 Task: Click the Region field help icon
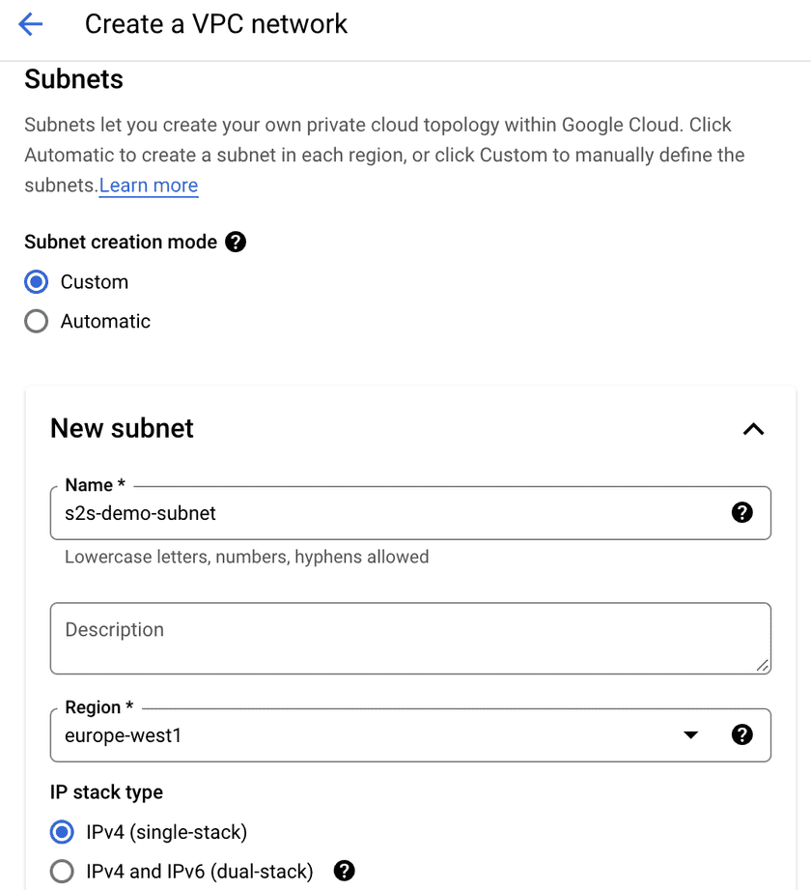[x=741, y=734]
